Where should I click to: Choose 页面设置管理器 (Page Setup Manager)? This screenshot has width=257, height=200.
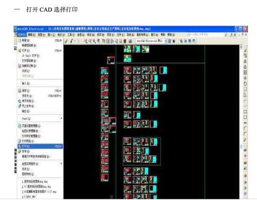coord(40,126)
